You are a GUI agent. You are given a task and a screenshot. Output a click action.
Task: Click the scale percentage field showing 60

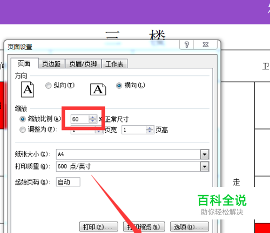80,119
